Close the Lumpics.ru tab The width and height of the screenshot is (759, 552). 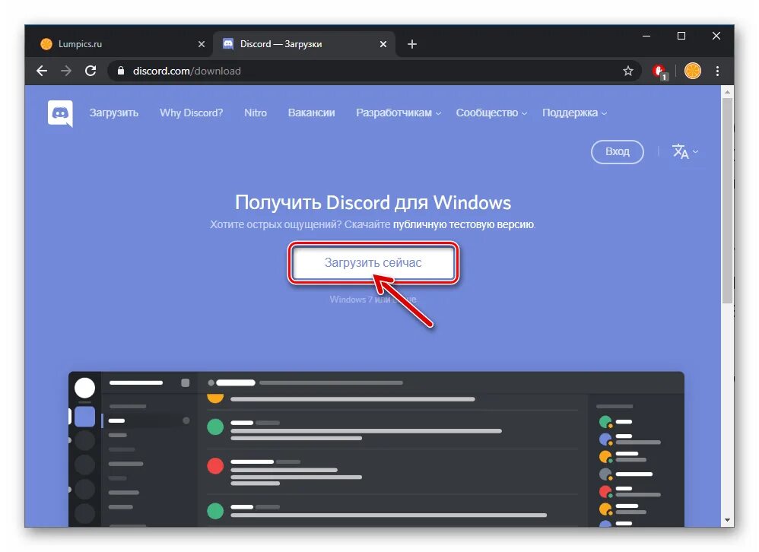tap(202, 44)
